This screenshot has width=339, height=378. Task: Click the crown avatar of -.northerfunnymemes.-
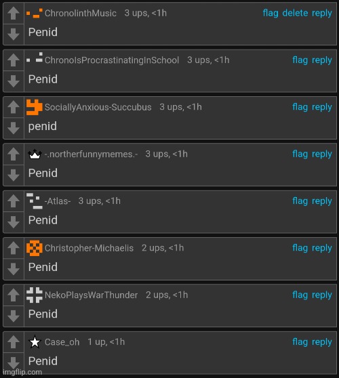click(x=35, y=154)
